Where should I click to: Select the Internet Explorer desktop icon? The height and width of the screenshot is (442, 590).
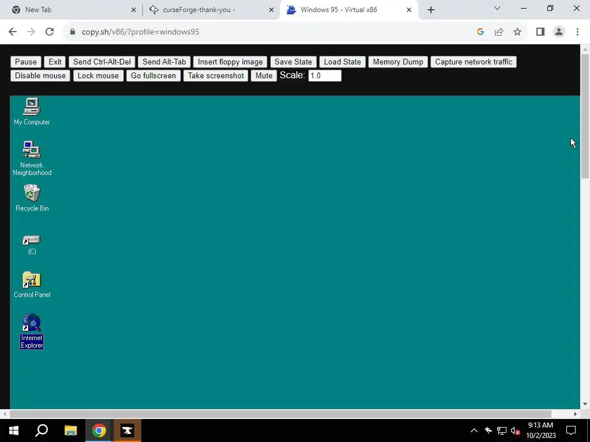pos(32,331)
